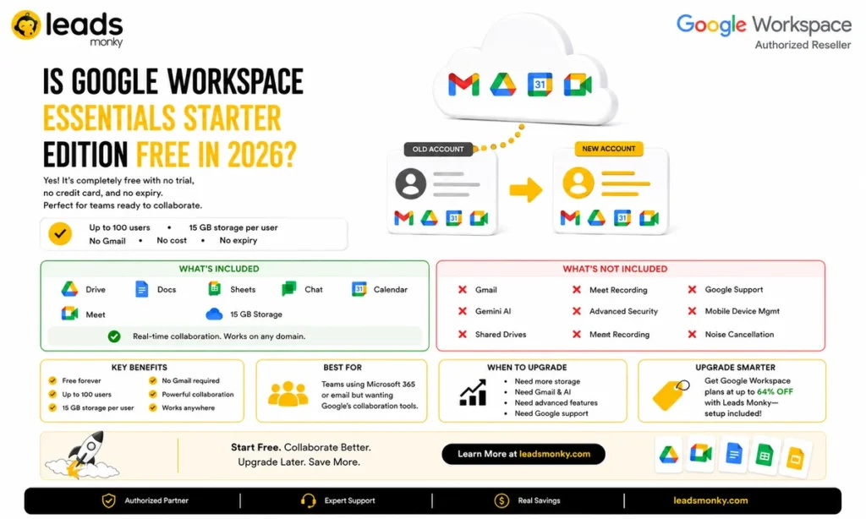This screenshot has width=866, height=519.
Task: Click the New Account label
Action: (609, 149)
